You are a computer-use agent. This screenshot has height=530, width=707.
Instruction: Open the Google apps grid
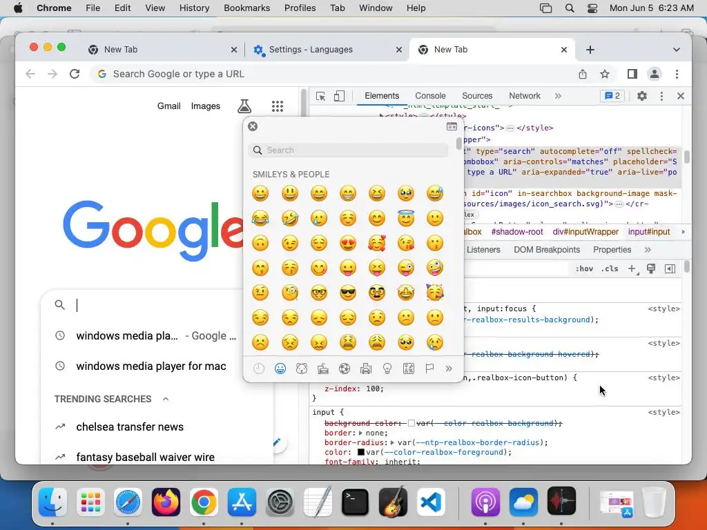pos(278,106)
